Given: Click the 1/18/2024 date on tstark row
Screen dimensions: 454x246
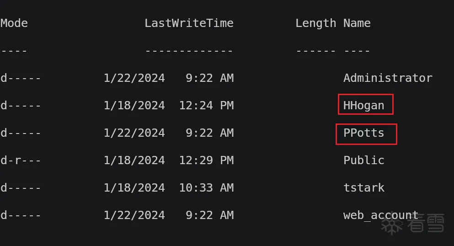Looking at the screenshot, I should (134, 187).
